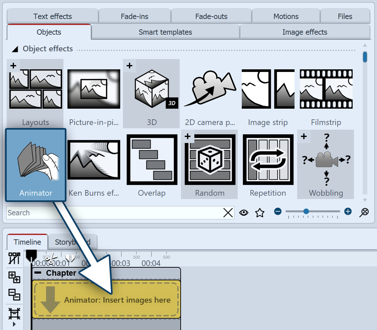Expand the 3D effects group
The height and width of the screenshot is (330, 377).
[130, 66]
